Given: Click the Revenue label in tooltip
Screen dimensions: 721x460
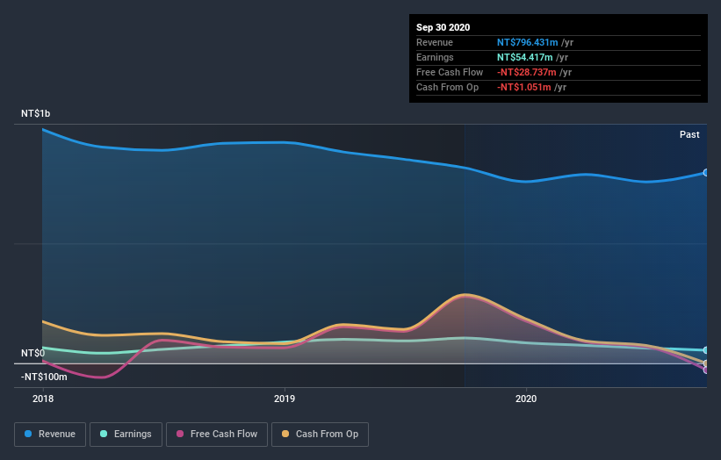Looking at the screenshot, I should point(435,42).
